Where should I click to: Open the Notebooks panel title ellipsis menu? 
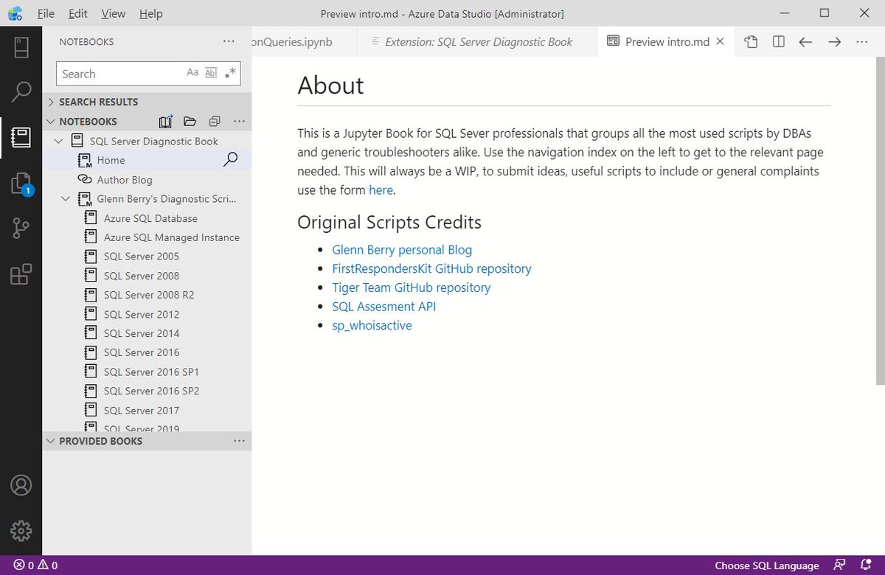(229, 42)
